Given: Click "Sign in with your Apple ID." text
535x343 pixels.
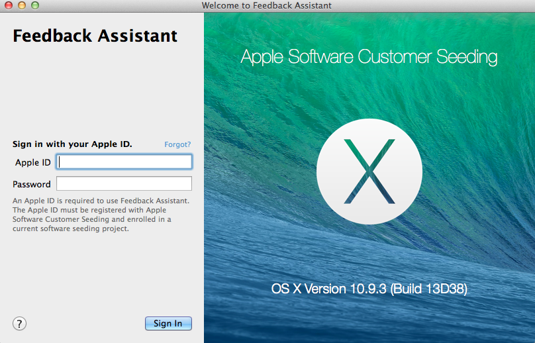Looking at the screenshot, I should [x=72, y=144].
